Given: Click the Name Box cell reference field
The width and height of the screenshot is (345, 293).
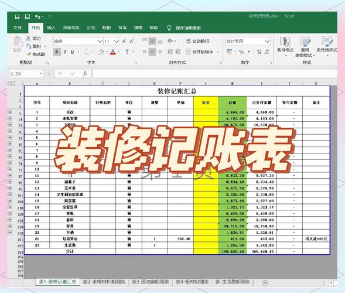Looking at the screenshot, I should coord(26,74).
